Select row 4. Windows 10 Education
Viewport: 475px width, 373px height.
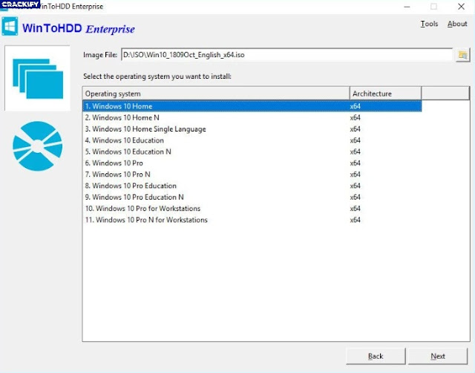pyautogui.click(x=252, y=140)
